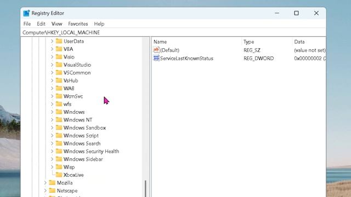Click the tree pane vertical scrollbar thumb
Viewport: 351px width, 197px height.
point(145,188)
